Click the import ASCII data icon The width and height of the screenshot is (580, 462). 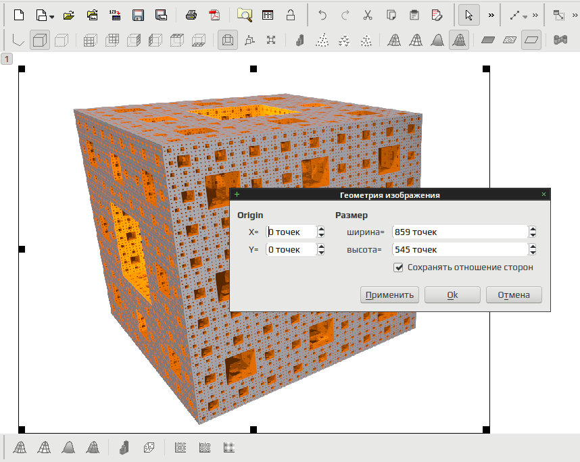115,15
